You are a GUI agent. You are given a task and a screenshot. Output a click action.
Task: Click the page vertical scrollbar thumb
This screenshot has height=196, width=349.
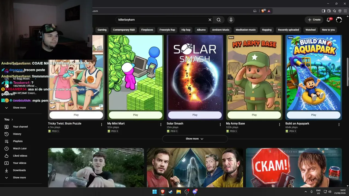(x=347, y=72)
